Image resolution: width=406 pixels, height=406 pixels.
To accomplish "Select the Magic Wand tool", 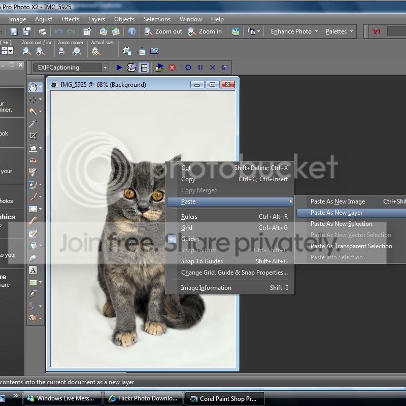I will coord(33,111).
